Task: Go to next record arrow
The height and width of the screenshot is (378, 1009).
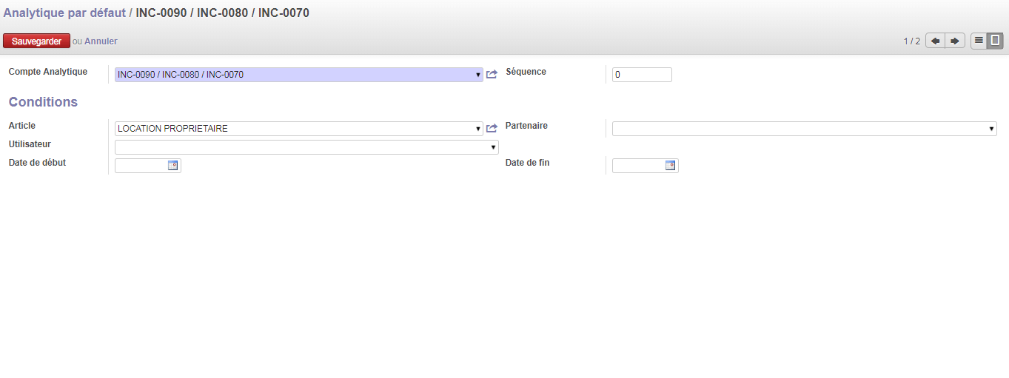Action: coord(956,41)
